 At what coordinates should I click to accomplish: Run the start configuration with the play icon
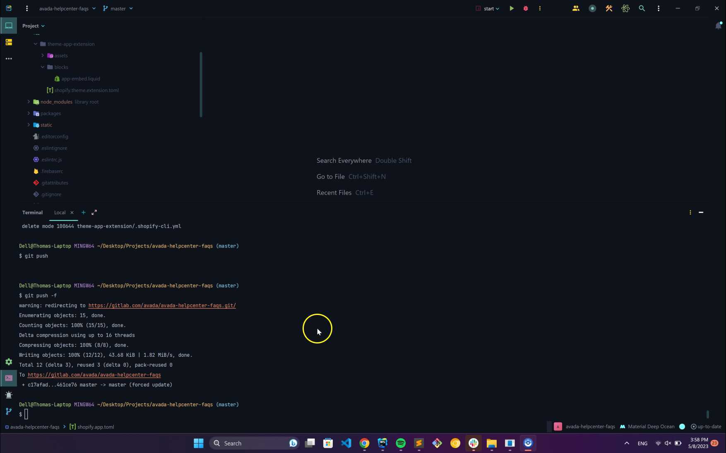click(x=511, y=8)
